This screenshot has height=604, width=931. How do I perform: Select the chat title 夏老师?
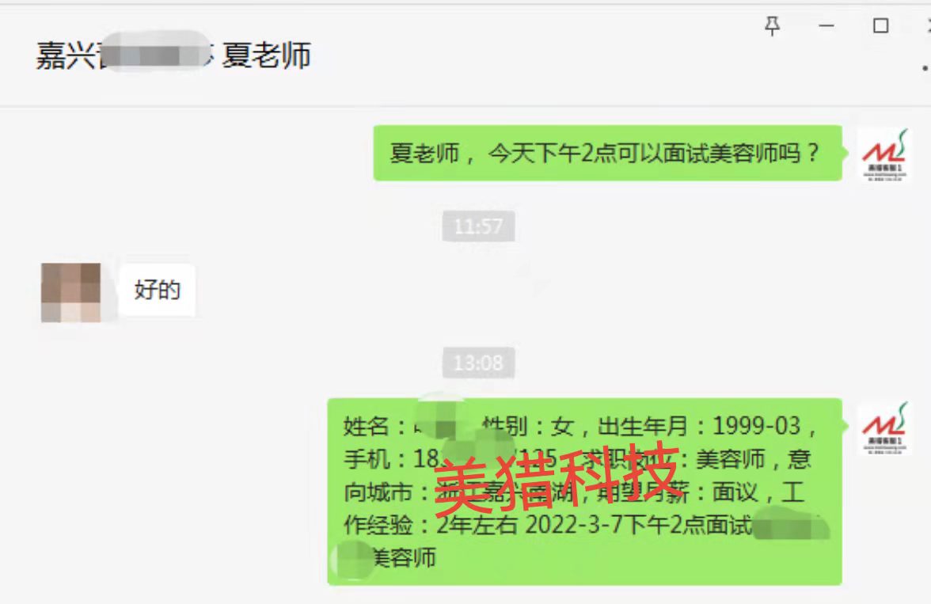[x=266, y=56]
